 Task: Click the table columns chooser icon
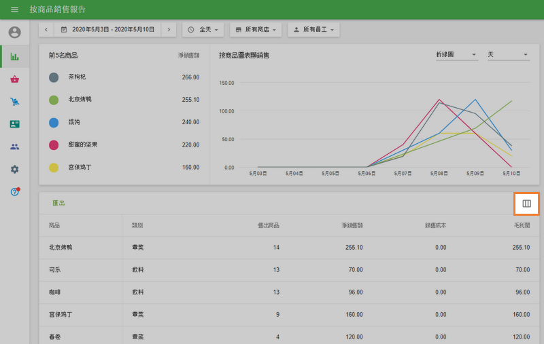coord(526,204)
